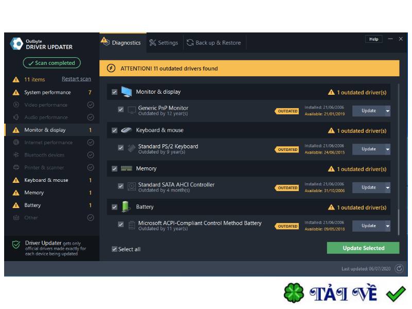
Task: Click the Standard SATA AHCI Controller device icon
Action: click(x=132, y=187)
